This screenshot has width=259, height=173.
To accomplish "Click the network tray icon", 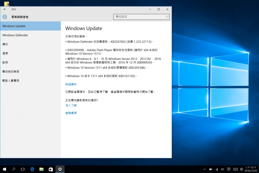I will [217, 169].
